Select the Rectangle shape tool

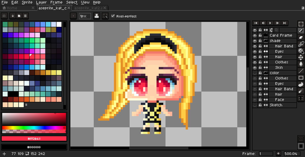pos(301,78)
